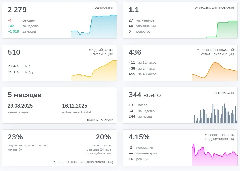The width and height of the screenshot is (240, 171).
Task: Click the 22.4% ERR value
Action: [13, 66]
